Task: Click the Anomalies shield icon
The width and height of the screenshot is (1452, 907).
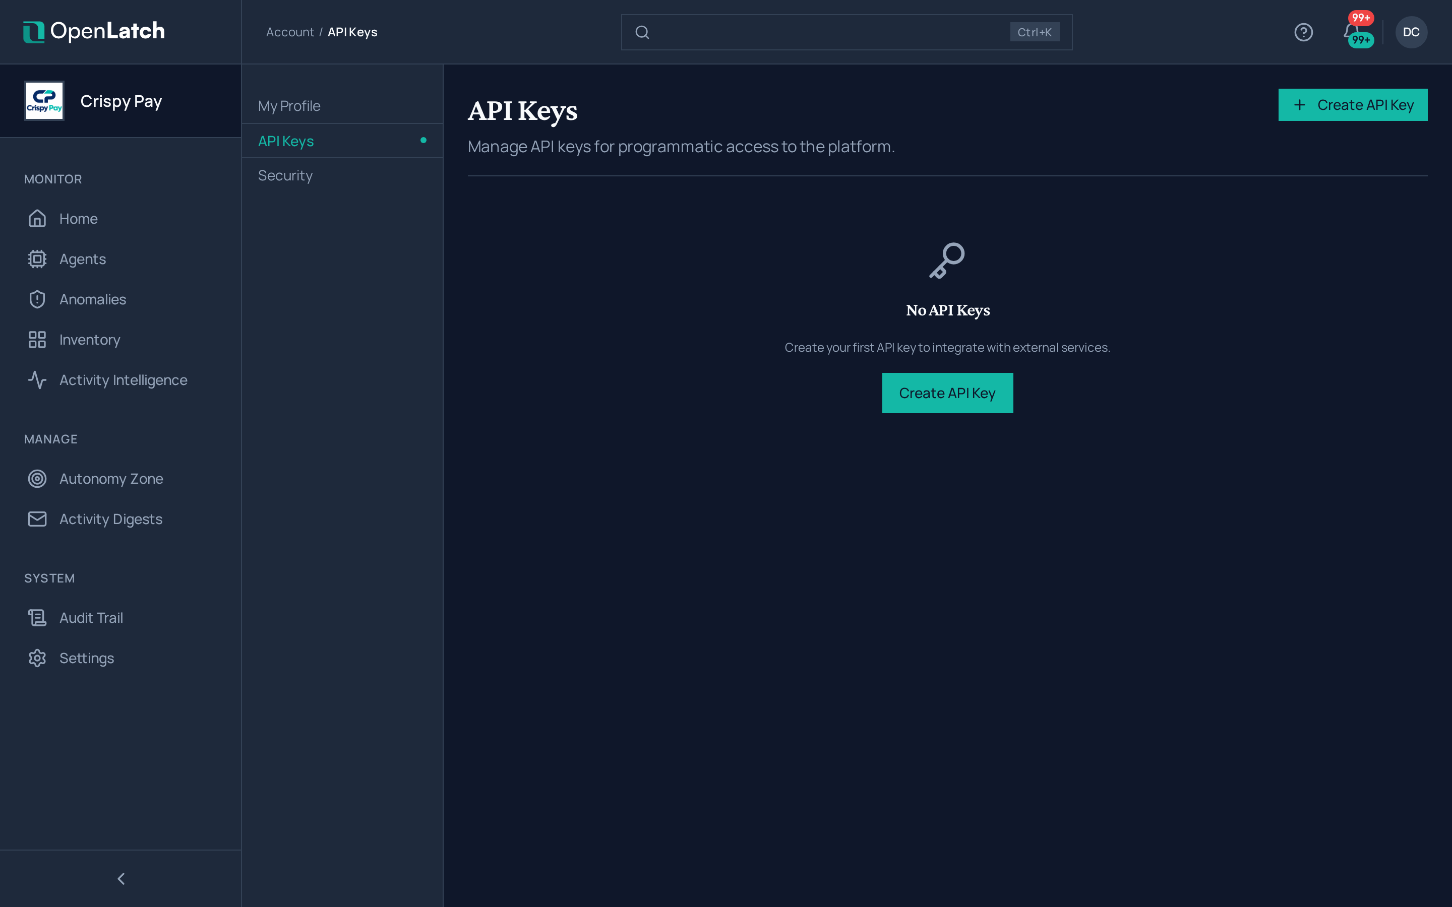Action: point(37,299)
